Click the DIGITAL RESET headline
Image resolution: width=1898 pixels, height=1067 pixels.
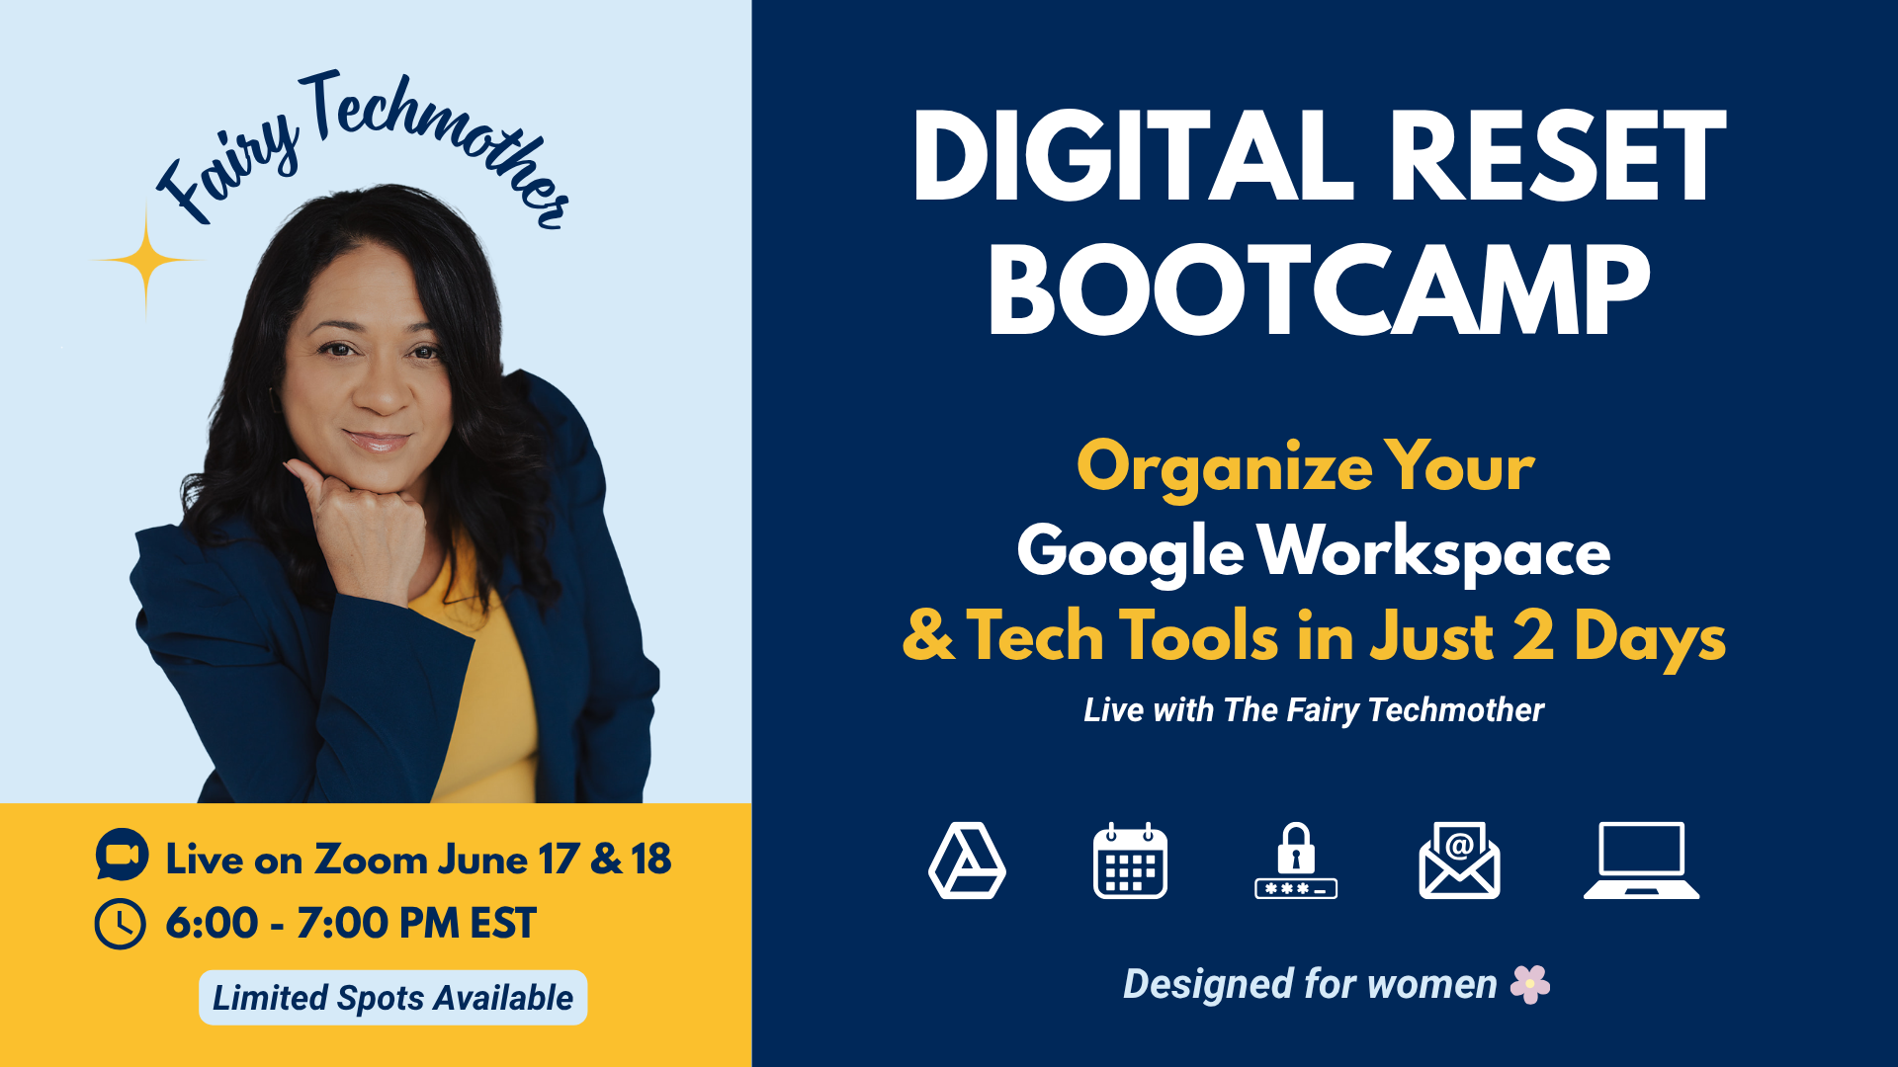tap(1318, 156)
